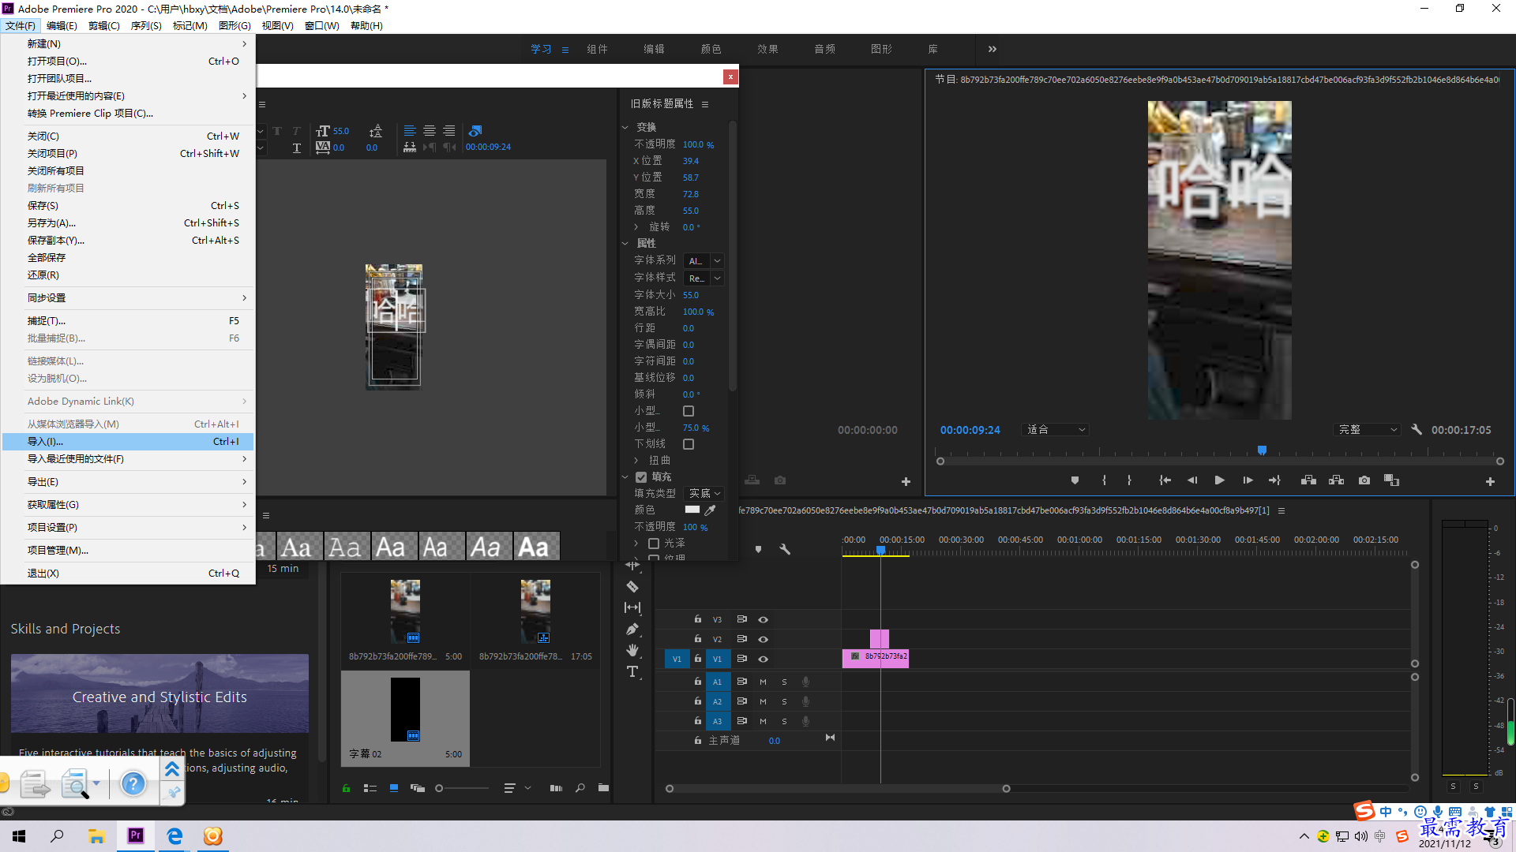Show more workspaces overflow
1516x852 pixels.
[x=993, y=49]
